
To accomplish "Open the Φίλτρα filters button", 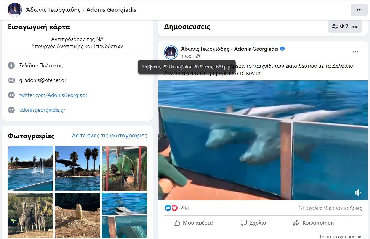I will pyautogui.click(x=345, y=27).
